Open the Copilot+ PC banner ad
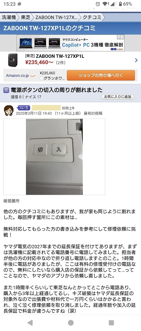 pyautogui.click(x=70, y=43)
